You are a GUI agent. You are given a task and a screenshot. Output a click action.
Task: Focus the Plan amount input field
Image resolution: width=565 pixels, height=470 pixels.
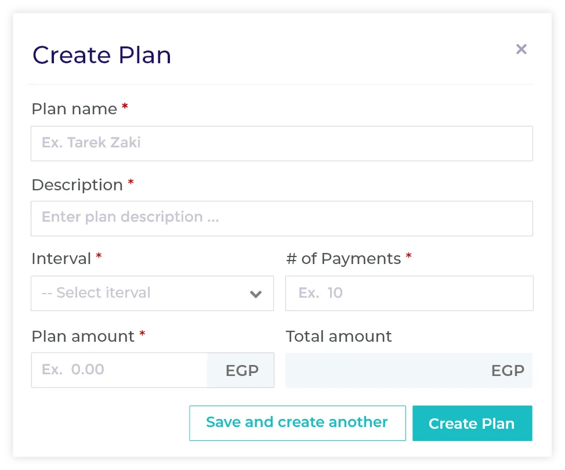(119, 370)
